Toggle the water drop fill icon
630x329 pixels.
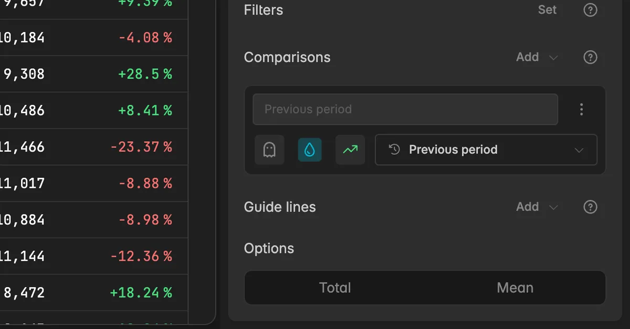pyautogui.click(x=310, y=150)
